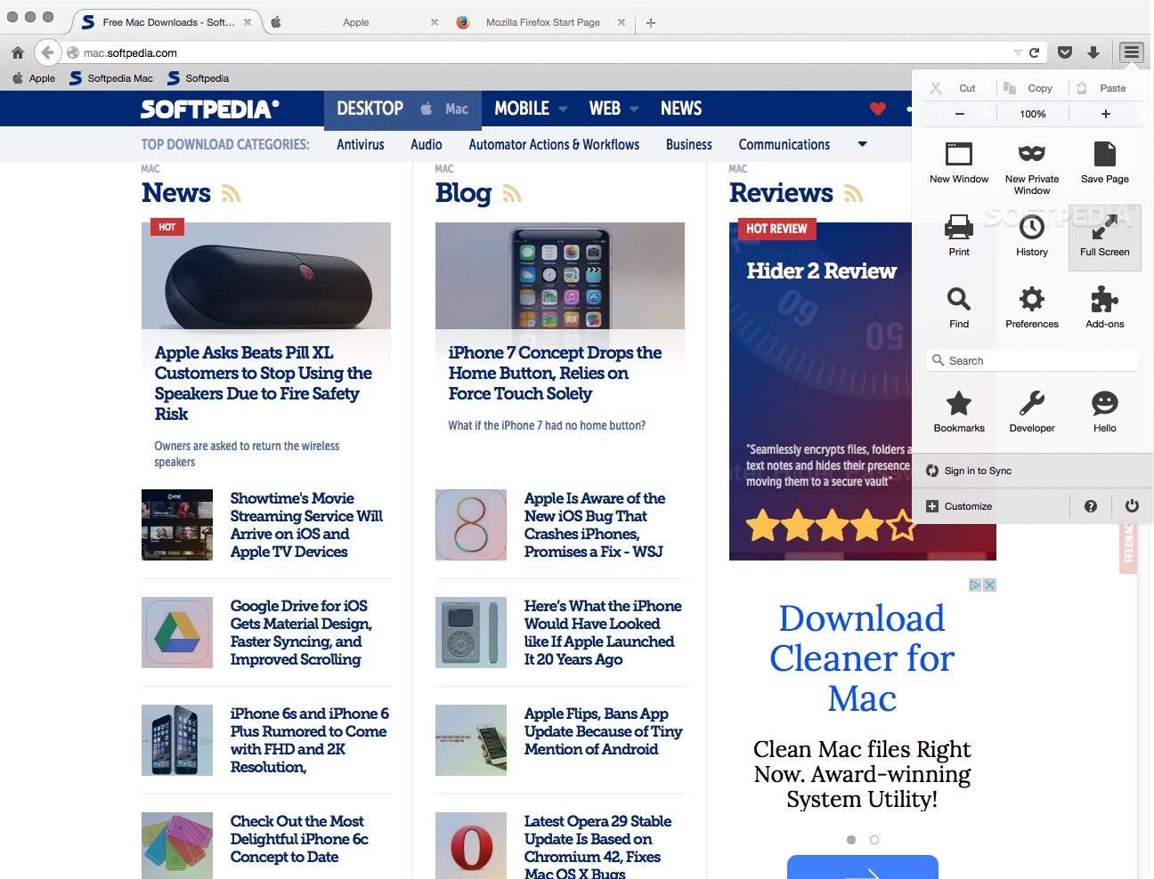Open the Developer tools menu
Viewport: 1154px width, 879px height.
tap(1032, 411)
